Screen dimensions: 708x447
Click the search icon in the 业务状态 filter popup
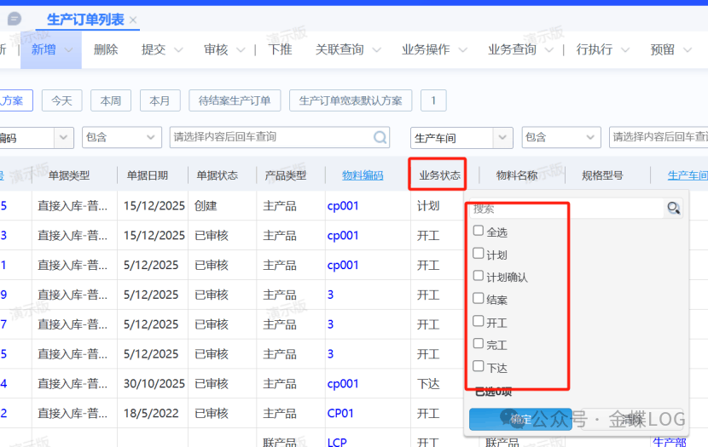(x=674, y=209)
